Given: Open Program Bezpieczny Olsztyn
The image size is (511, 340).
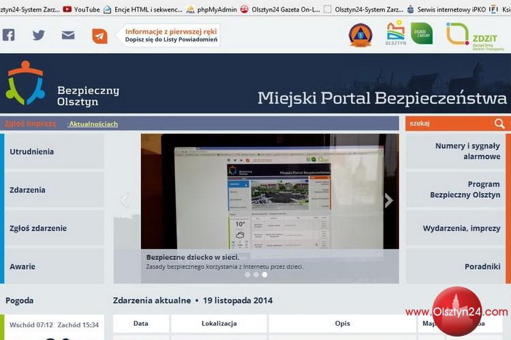Looking at the screenshot, I should pos(456,190).
